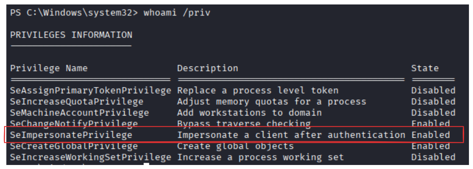Click 'Impersonate a client after authentication' text
This screenshot has height=169, width=473.
291,135
